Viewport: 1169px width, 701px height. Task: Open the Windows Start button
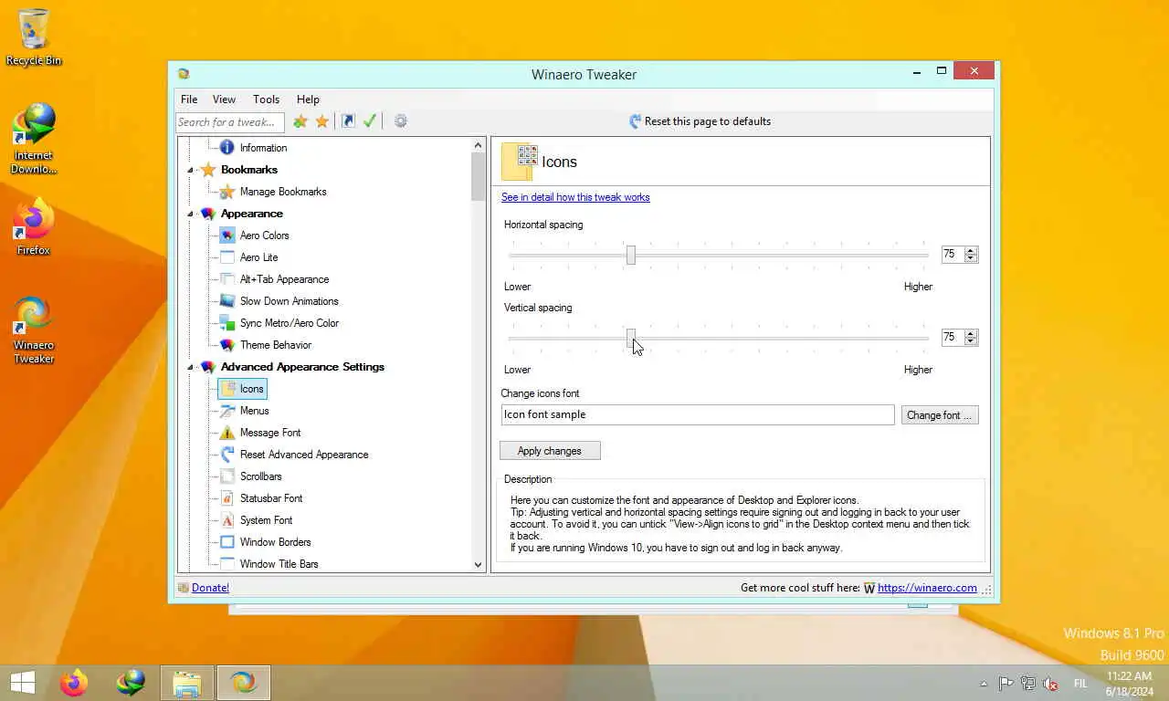[22, 683]
